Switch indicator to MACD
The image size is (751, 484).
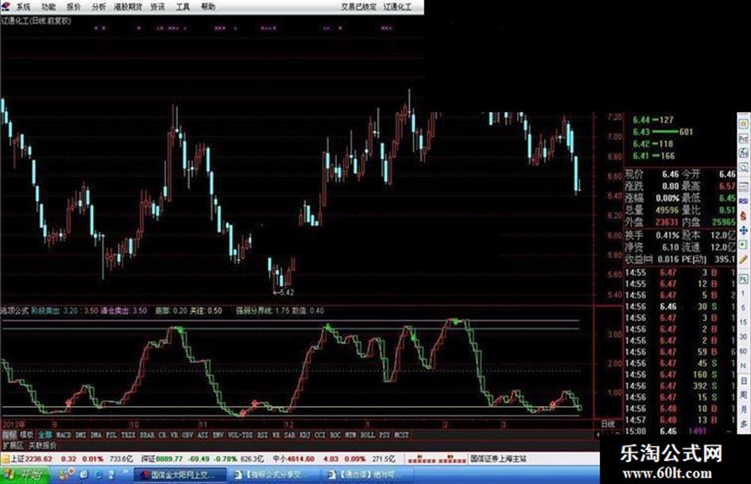coord(64,435)
